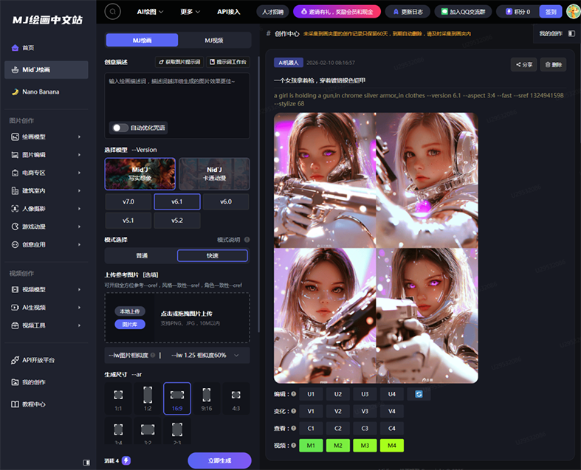Click the green M1 video button
The height and width of the screenshot is (470, 581).
tap(310, 445)
